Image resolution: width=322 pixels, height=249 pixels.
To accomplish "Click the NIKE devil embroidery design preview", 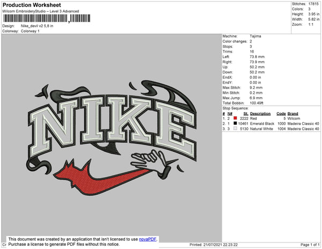I will coord(112,137).
